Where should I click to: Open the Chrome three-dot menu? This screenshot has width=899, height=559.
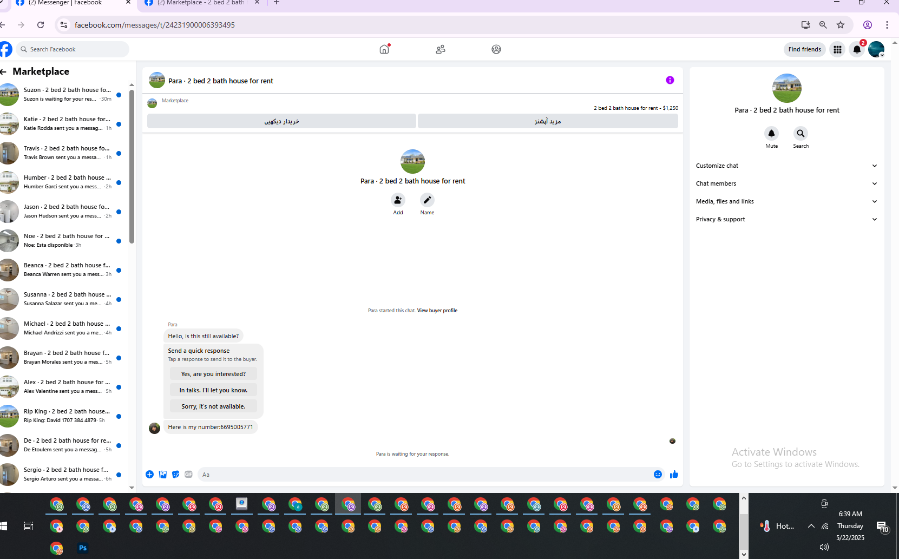pyautogui.click(x=887, y=25)
